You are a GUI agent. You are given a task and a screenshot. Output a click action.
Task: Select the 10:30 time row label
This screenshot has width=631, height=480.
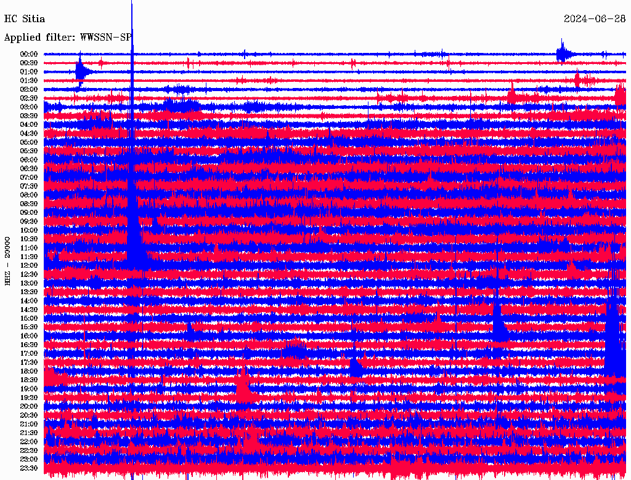(x=29, y=239)
